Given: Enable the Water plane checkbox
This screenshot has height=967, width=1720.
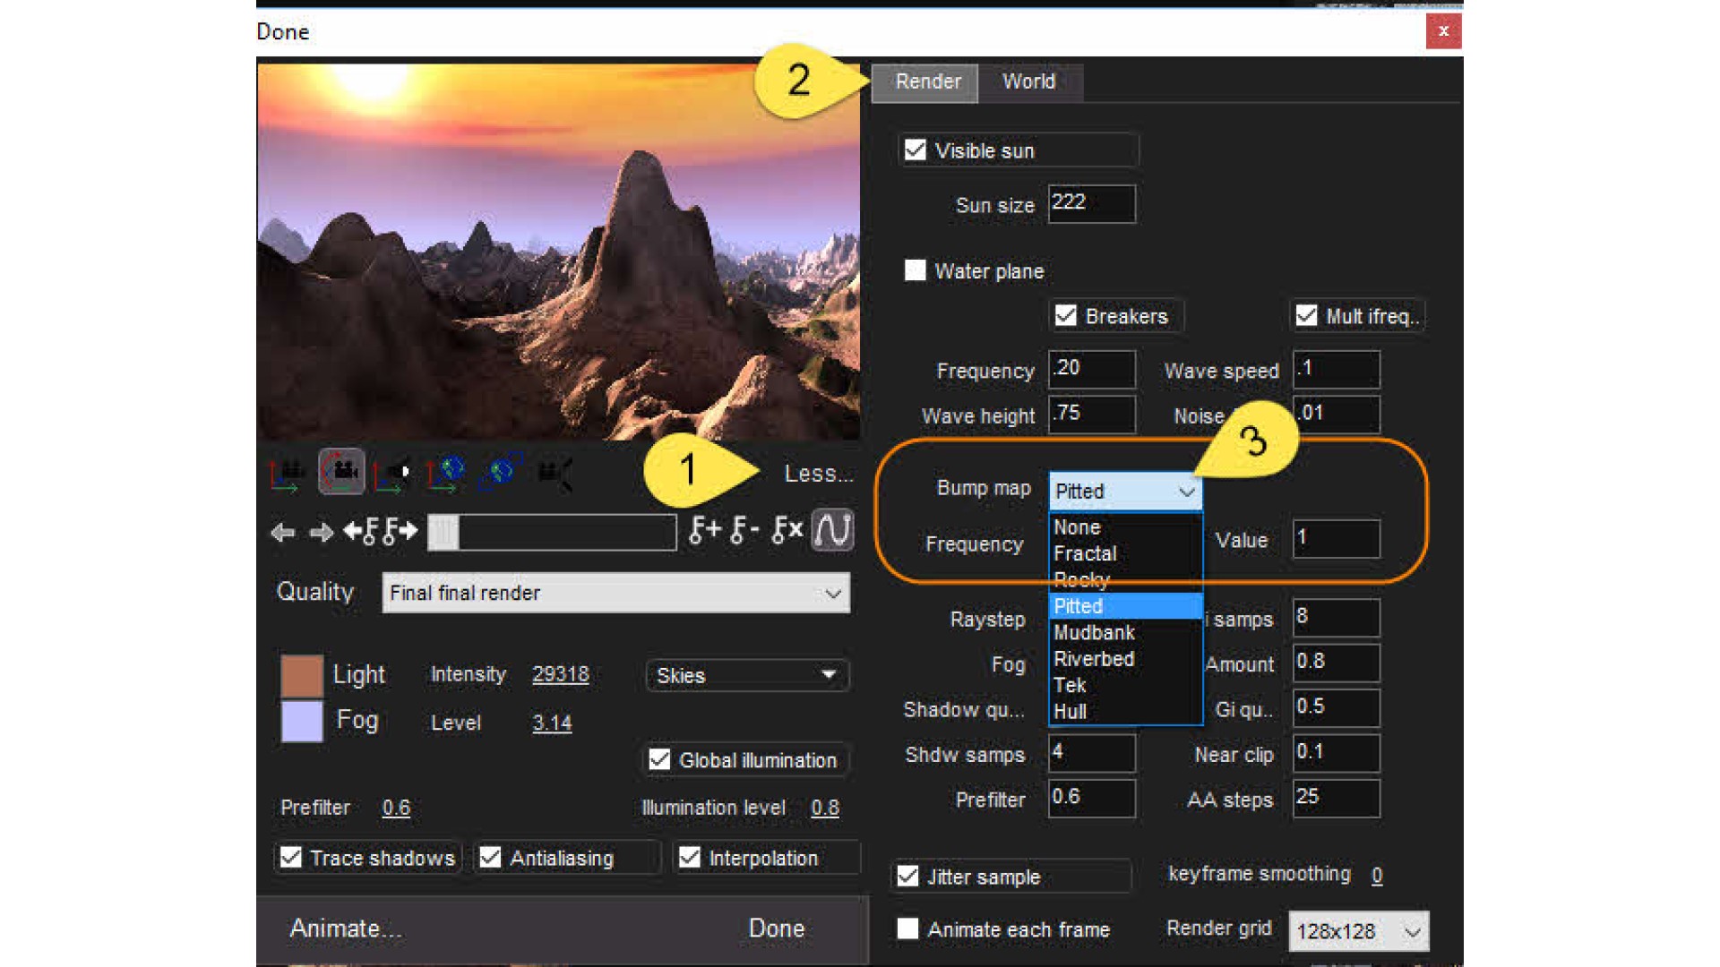Looking at the screenshot, I should click(x=915, y=270).
